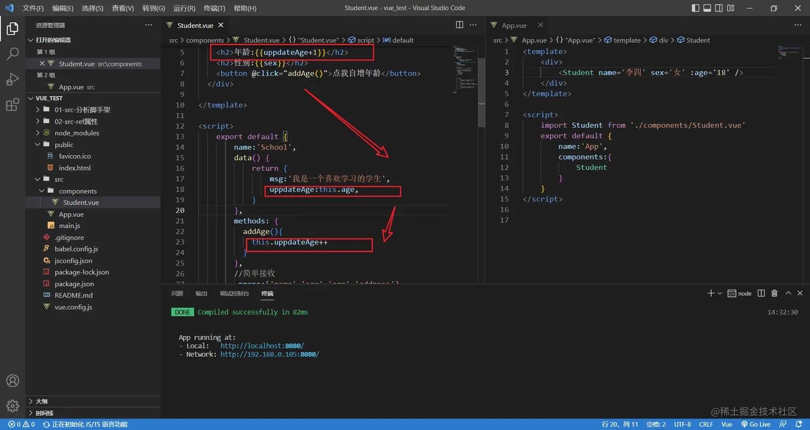
Task: Open the 转到(G) menu
Action: click(x=154, y=8)
